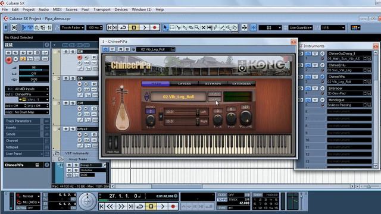Solo track 2 in track list
Viewport: 381px width, 214px height.
click(x=73, y=78)
